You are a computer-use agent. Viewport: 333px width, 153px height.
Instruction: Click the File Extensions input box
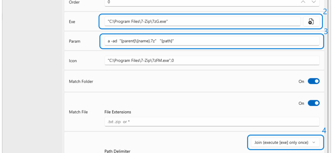(x=212, y=122)
